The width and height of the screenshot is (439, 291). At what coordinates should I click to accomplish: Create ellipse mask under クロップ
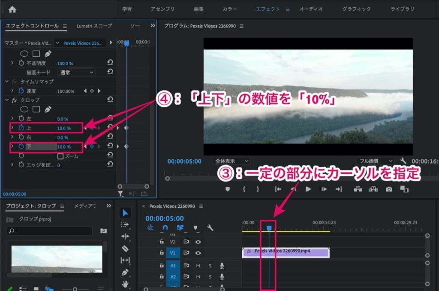pos(24,109)
